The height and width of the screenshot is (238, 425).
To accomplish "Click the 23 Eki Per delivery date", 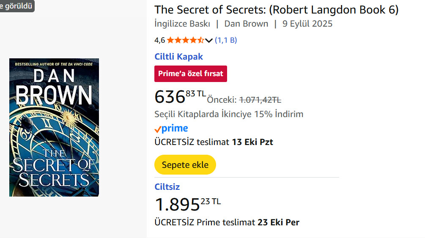I will [278, 222].
